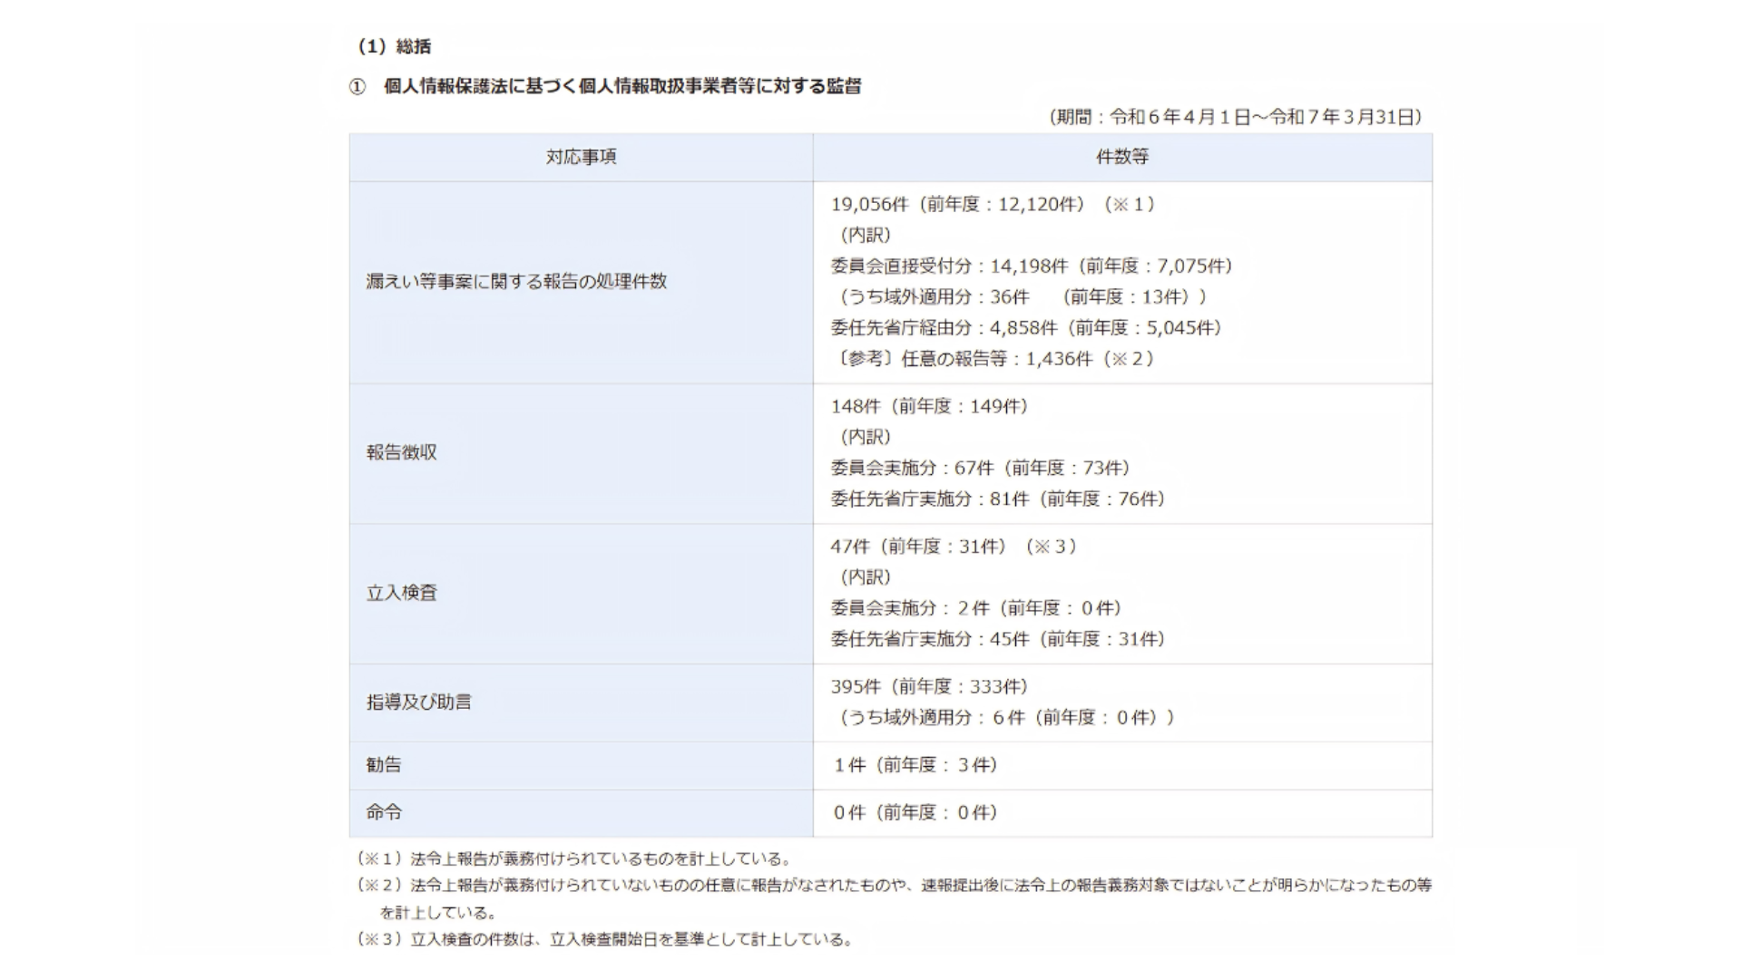Click the 対応事項 column header
Image resolution: width=1742 pixels, height=979 pixels.
pos(581,157)
